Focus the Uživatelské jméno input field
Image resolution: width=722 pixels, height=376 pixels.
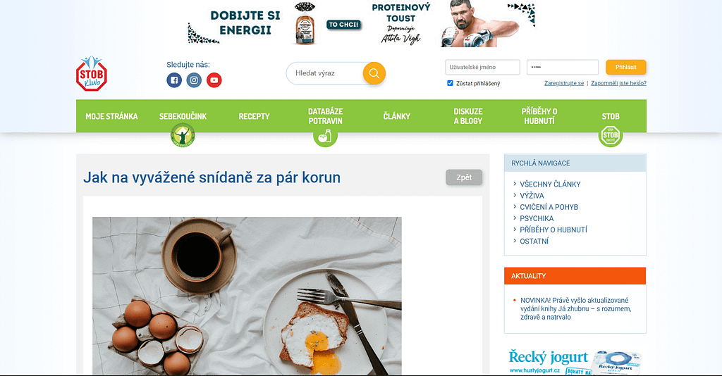coord(482,67)
